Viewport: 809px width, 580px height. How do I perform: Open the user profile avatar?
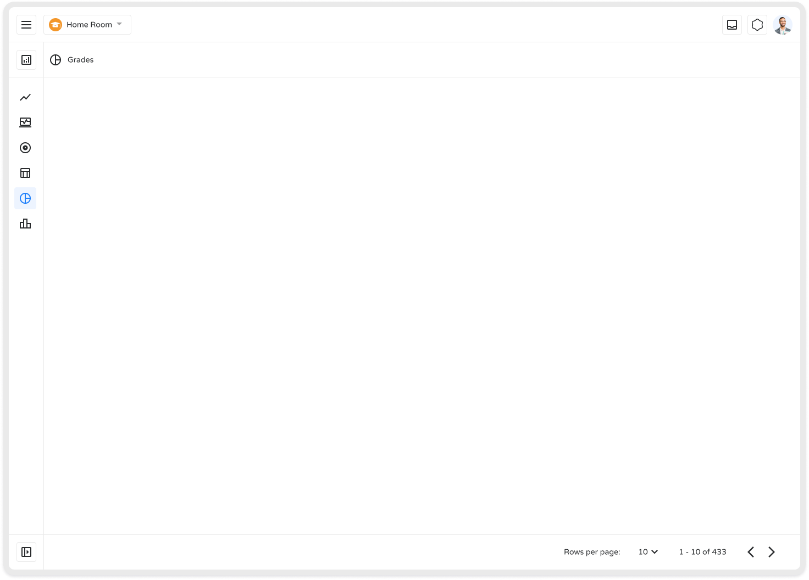(782, 25)
